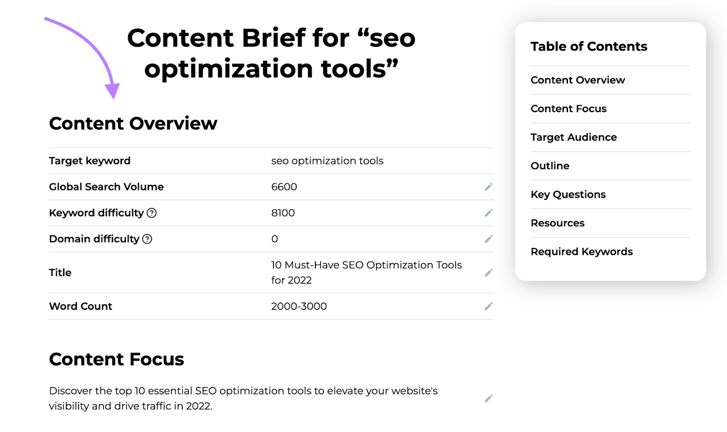Navigate to Target Audience section
Image resolution: width=727 pixels, height=432 pixels.
coord(573,137)
